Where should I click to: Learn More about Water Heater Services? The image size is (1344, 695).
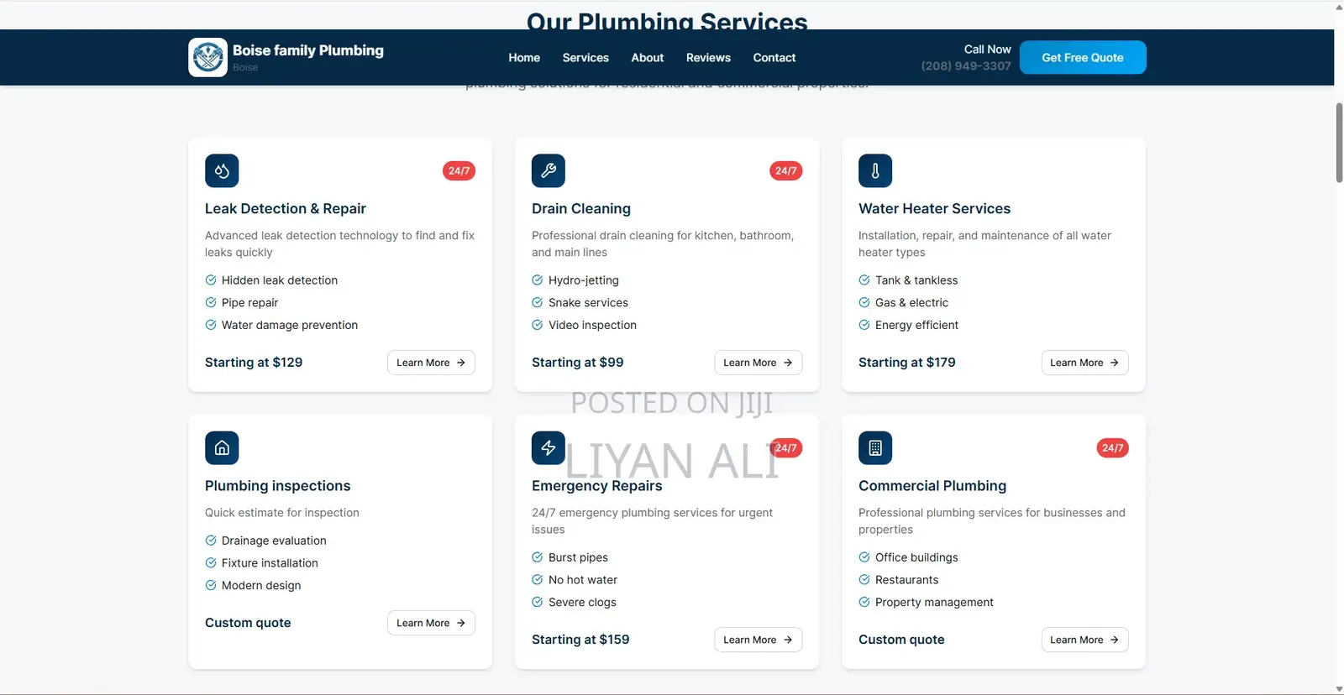(1084, 363)
